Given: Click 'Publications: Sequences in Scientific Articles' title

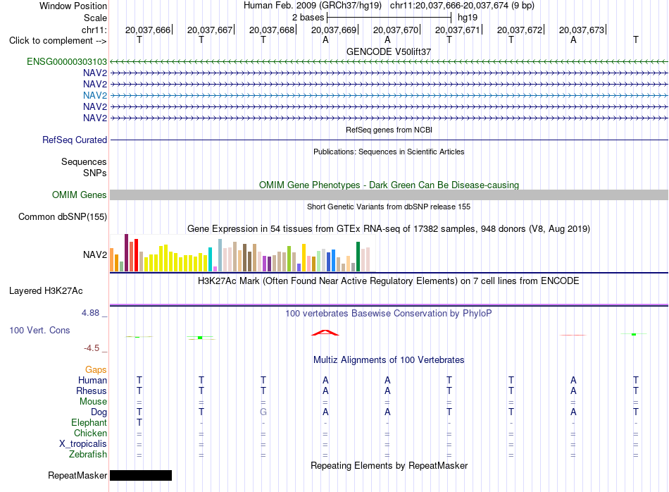Looking at the screenshot, I should tap(389, 152).
